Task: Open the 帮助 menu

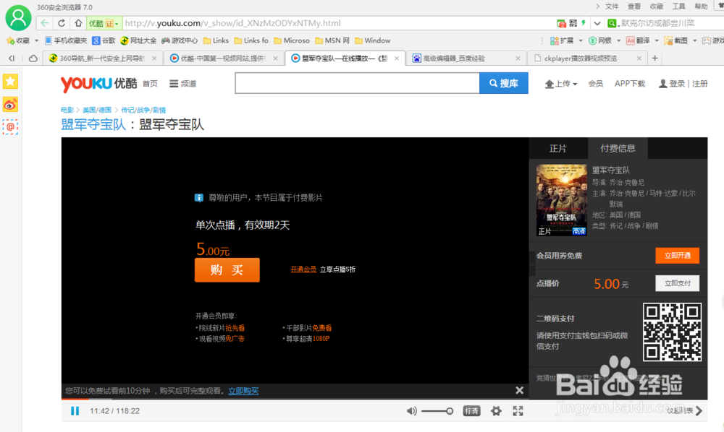Action: (x=700, y=6)
